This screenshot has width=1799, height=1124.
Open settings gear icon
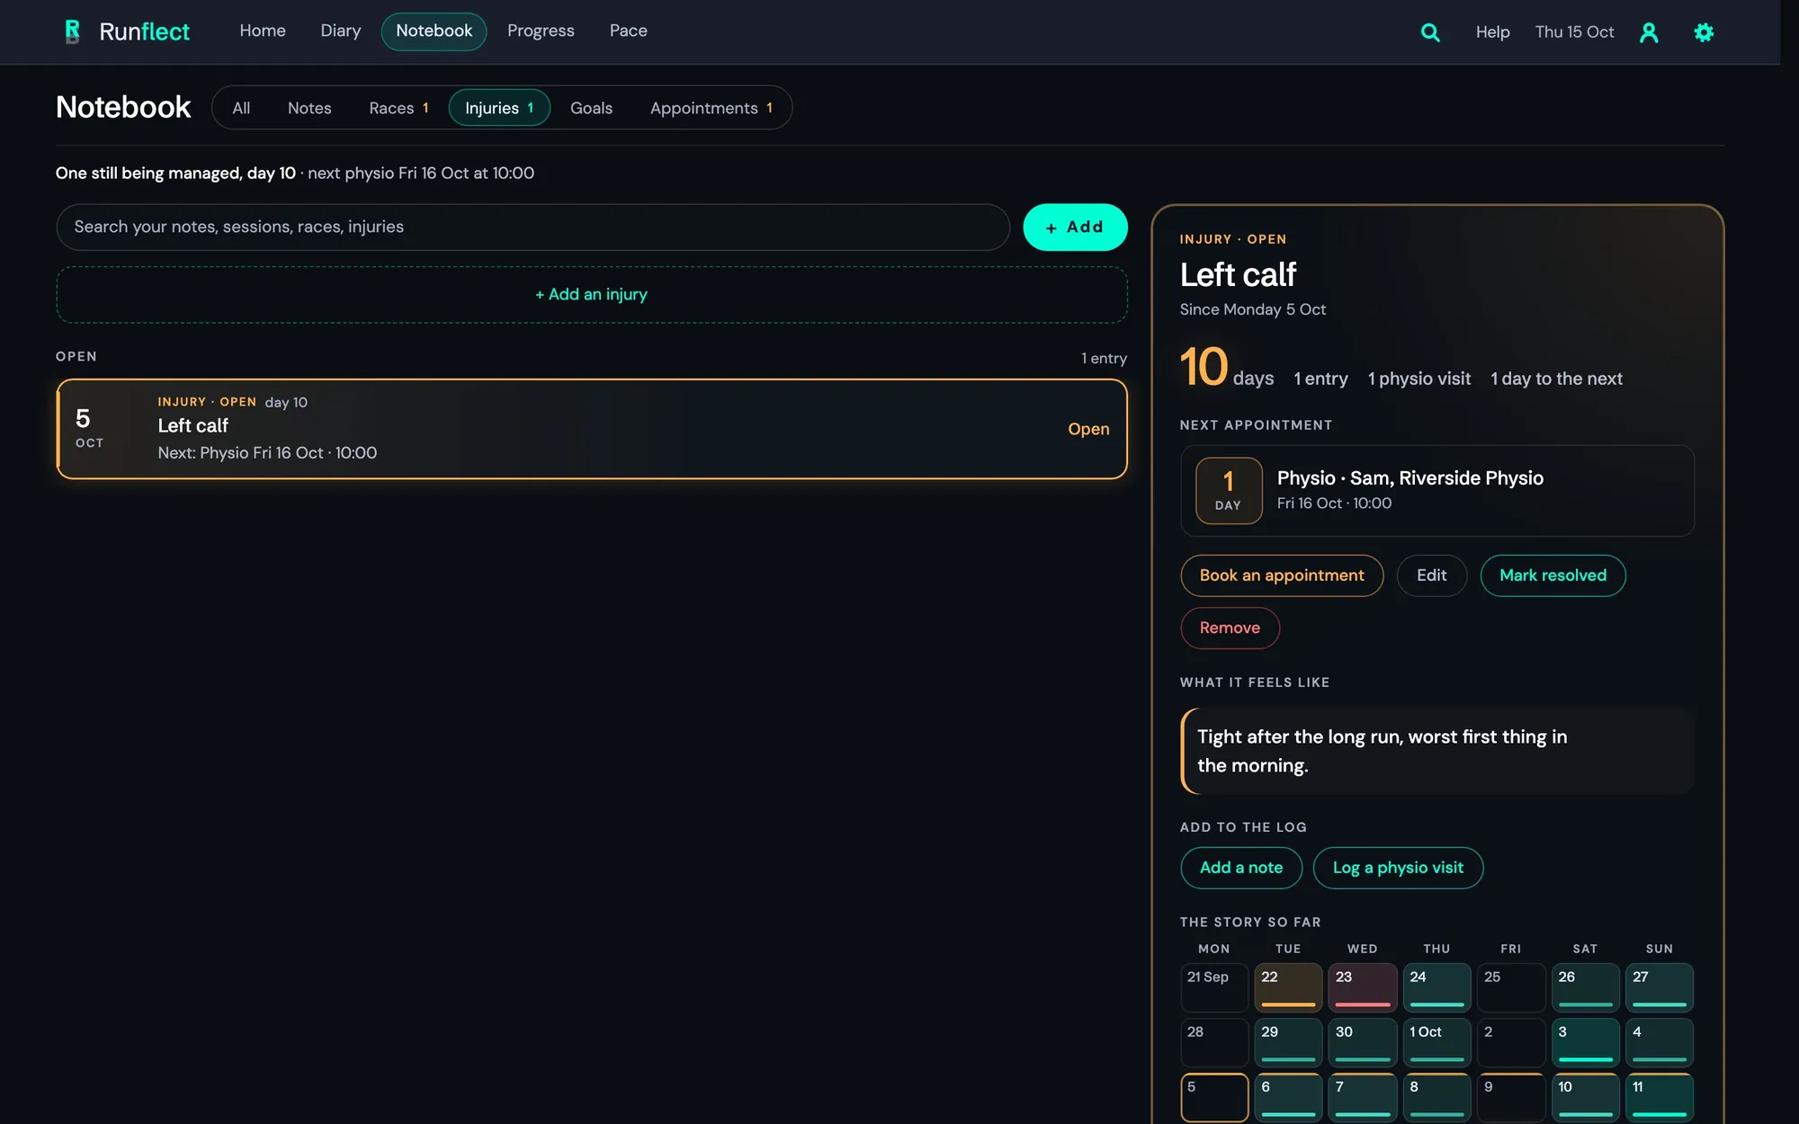1704,32
